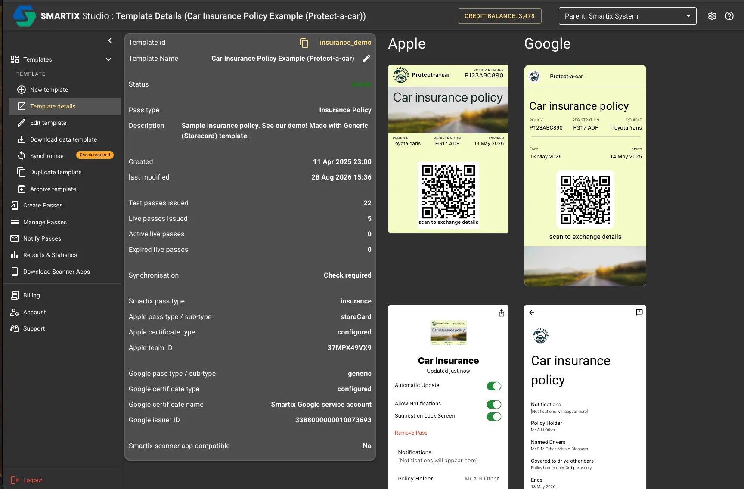Click Smartix Google service account text

pyautogui.click(x=321, y=405)
